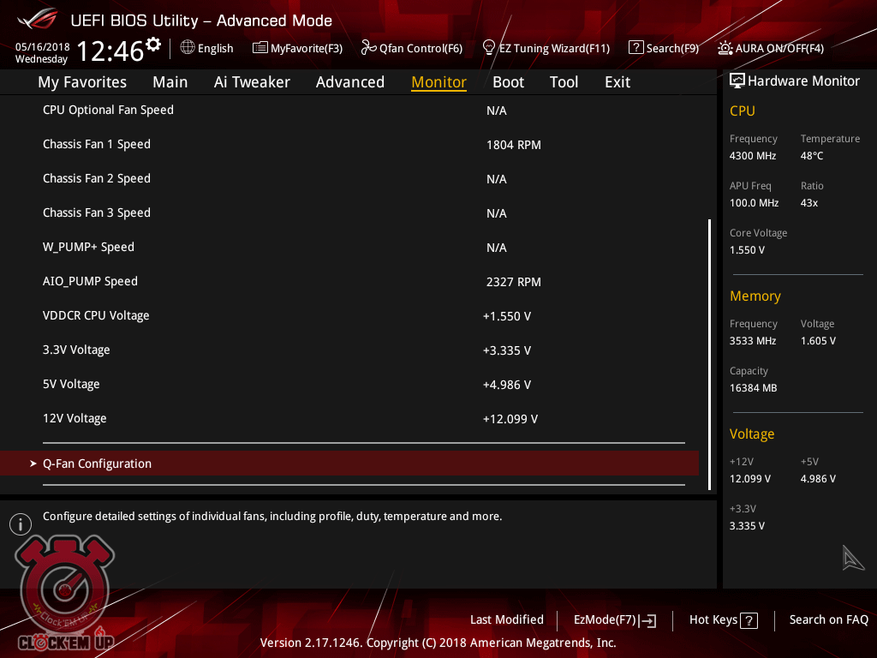Click the Last Modified button
The width and height of the screenshot is (877, 658).
point(506,619)
